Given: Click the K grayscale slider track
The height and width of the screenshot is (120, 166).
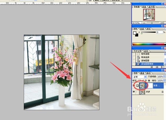Looking at the screenshot, I should click(x=148, y=32).
